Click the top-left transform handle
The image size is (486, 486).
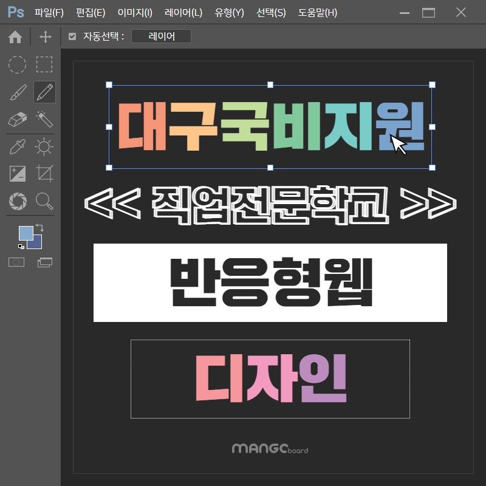(109, 84)
